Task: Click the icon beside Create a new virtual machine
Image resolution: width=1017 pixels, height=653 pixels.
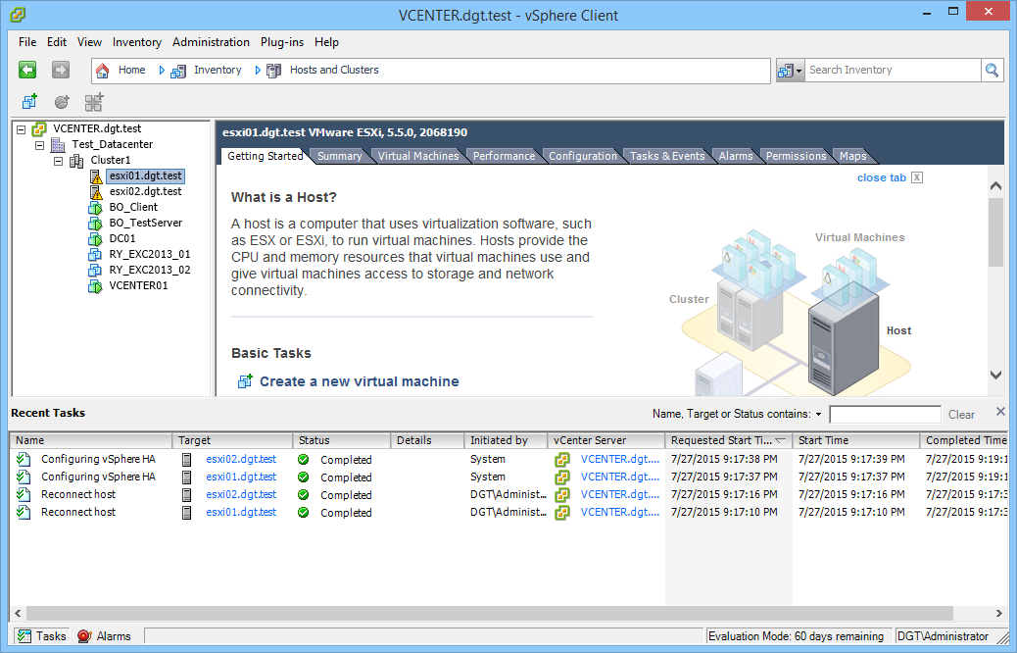Action: tap(245, 381)
